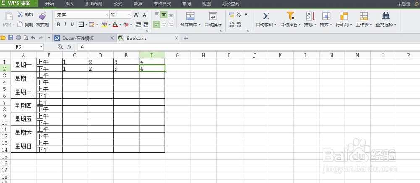Viewport: 420px width, 183px height.
Task: Apply percent style with the % icon
Action: pyautogui.click(x=239, y=15)
